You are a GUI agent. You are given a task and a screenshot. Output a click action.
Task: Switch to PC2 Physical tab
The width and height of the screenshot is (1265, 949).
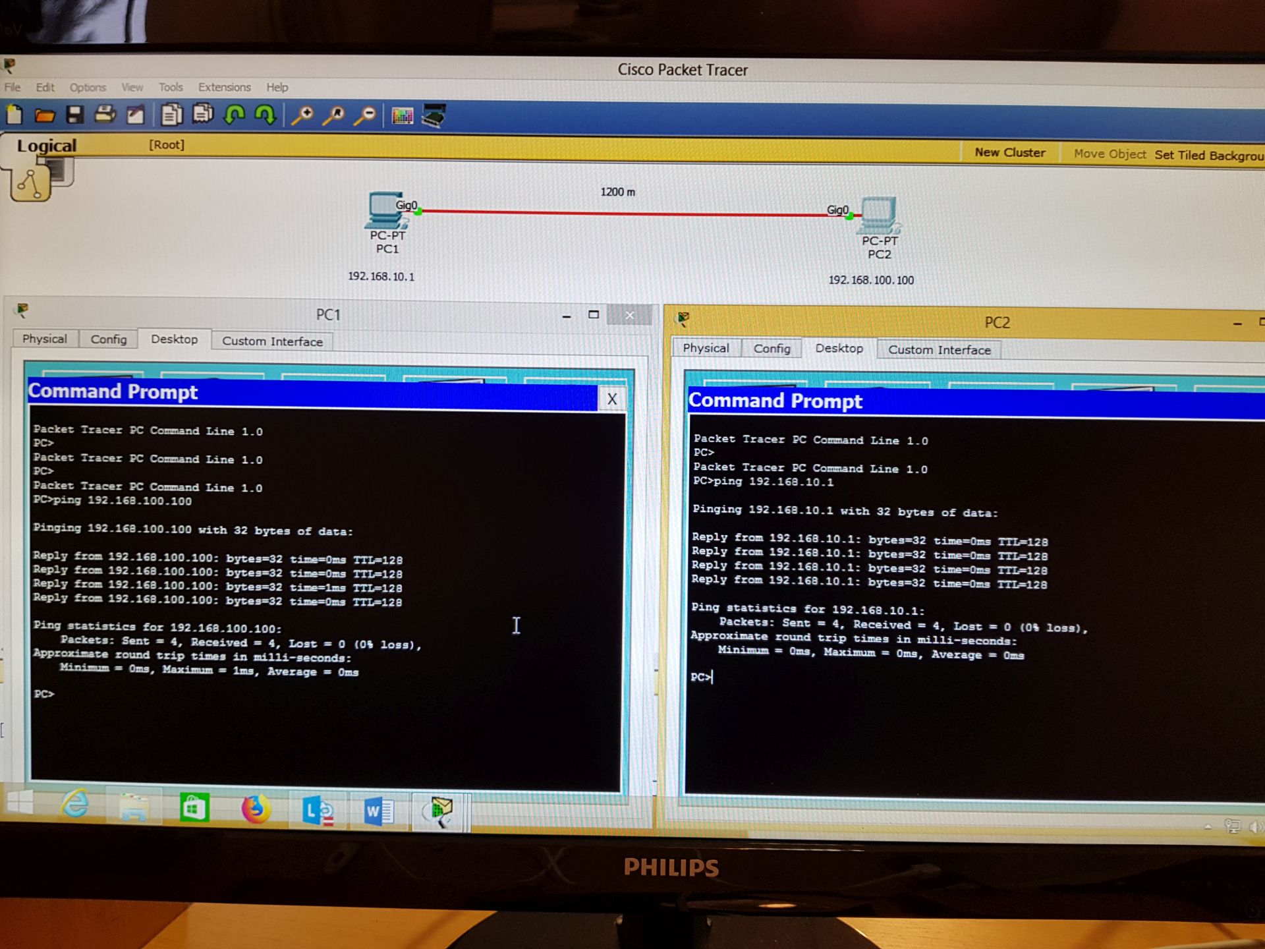[706, 348]
